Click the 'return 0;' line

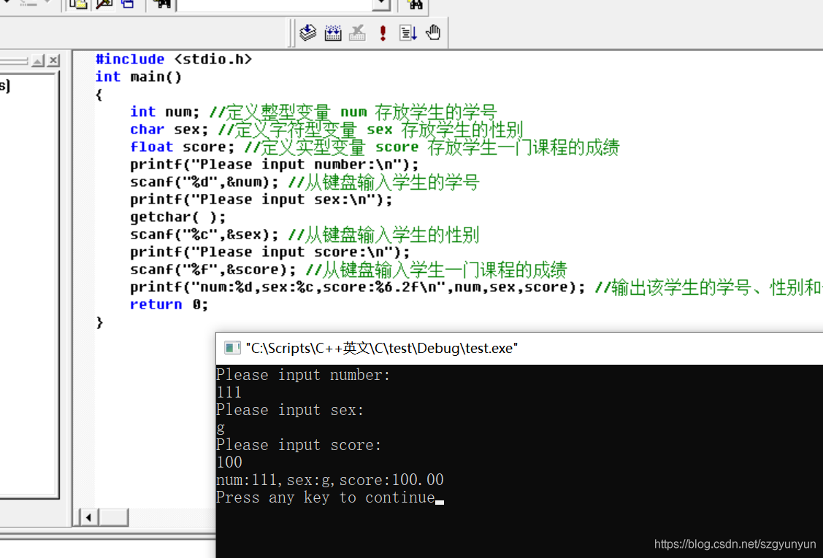169,304
